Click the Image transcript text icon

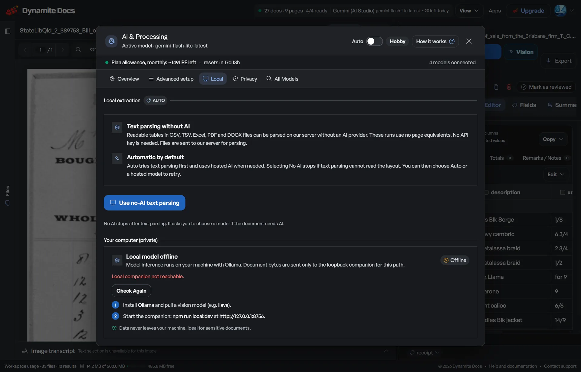tap(25, 351)
